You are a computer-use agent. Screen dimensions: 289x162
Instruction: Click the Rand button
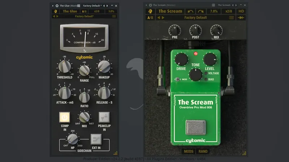click(203, 151)
